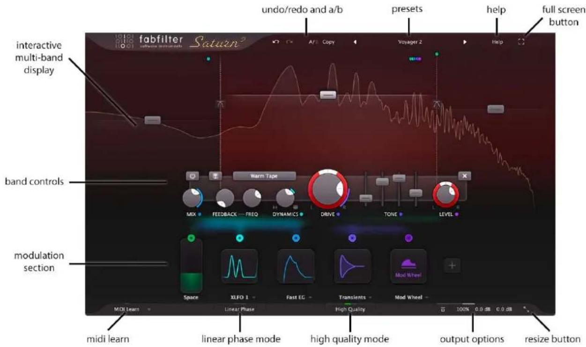Click the redo arrow icon
The width and height of the screenshot is (586, 347).
pos(289,42)
